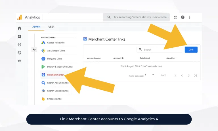The width and height of the screenshot is (218, 131).
Task: Select BigQuery Links in product list
Action: click(54, 59)
